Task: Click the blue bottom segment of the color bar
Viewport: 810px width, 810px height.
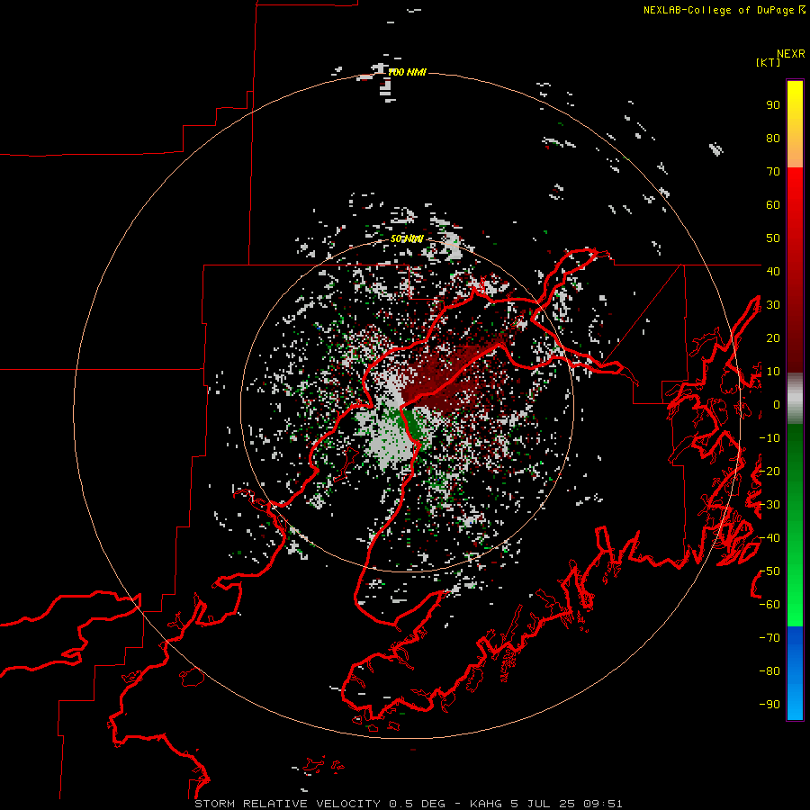Action: tap(795, 673)
